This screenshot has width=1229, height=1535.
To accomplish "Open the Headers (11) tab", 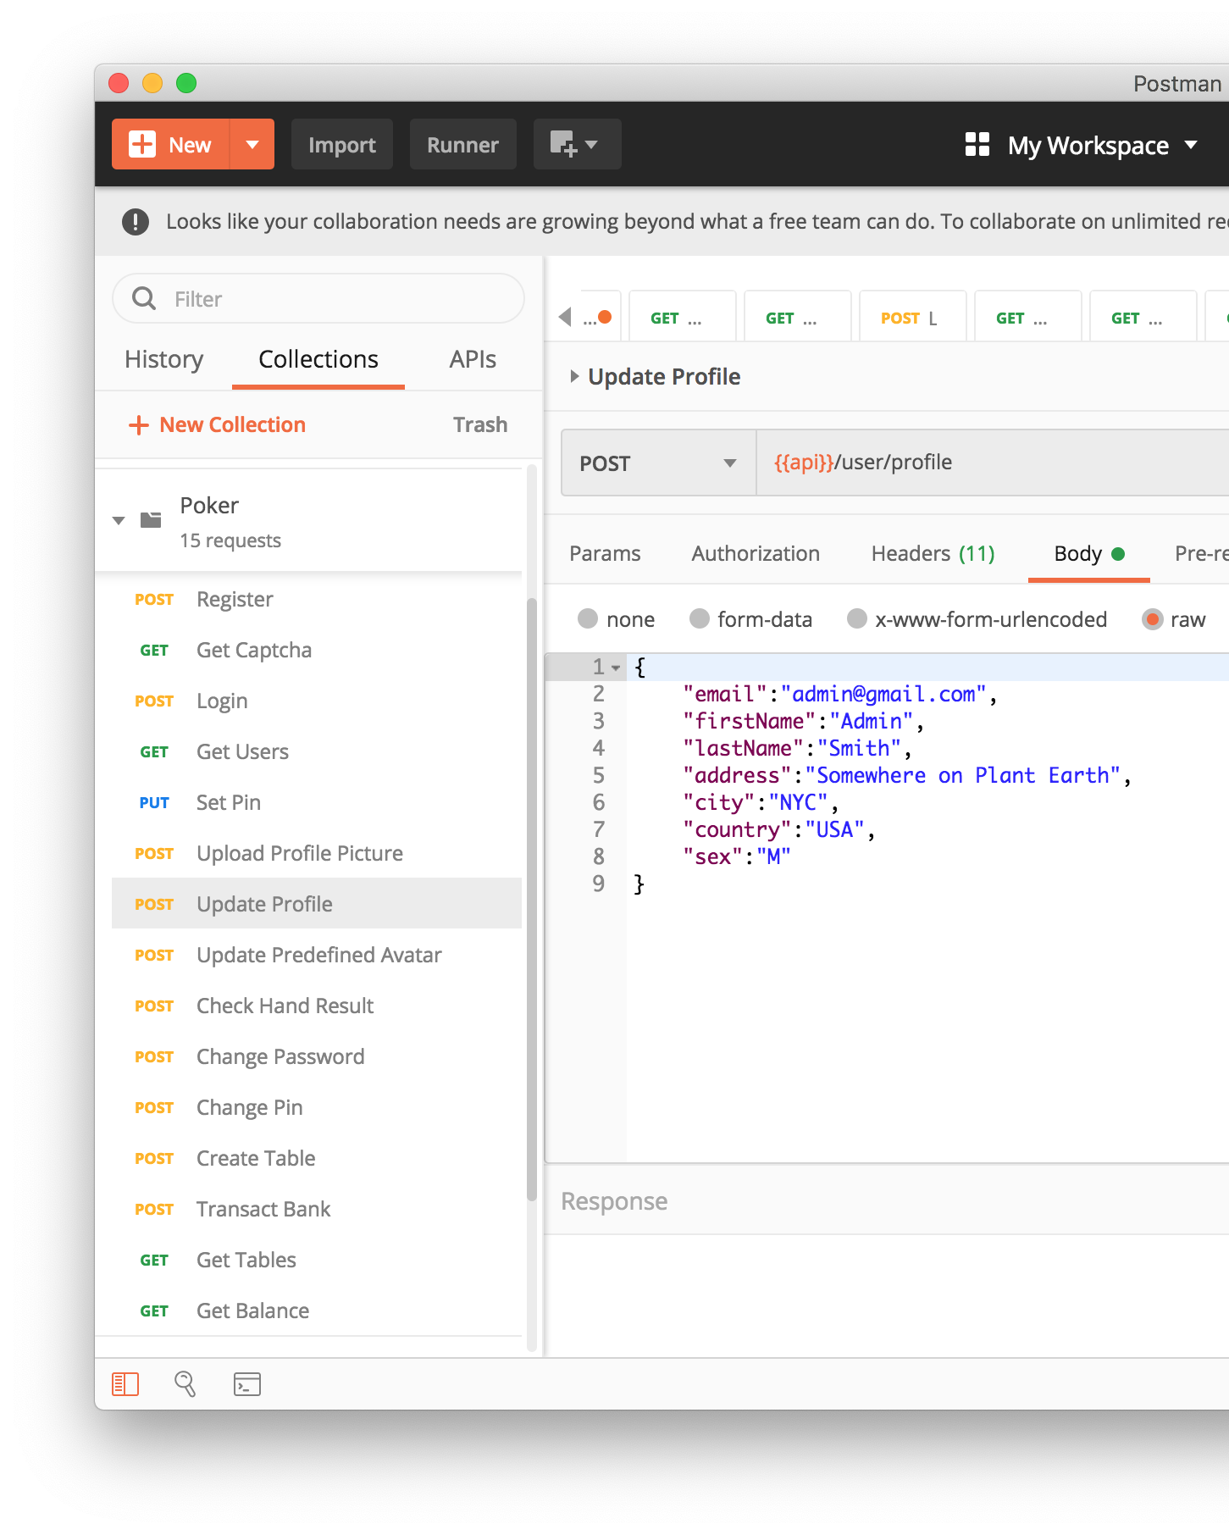I will tap(933, 553).
